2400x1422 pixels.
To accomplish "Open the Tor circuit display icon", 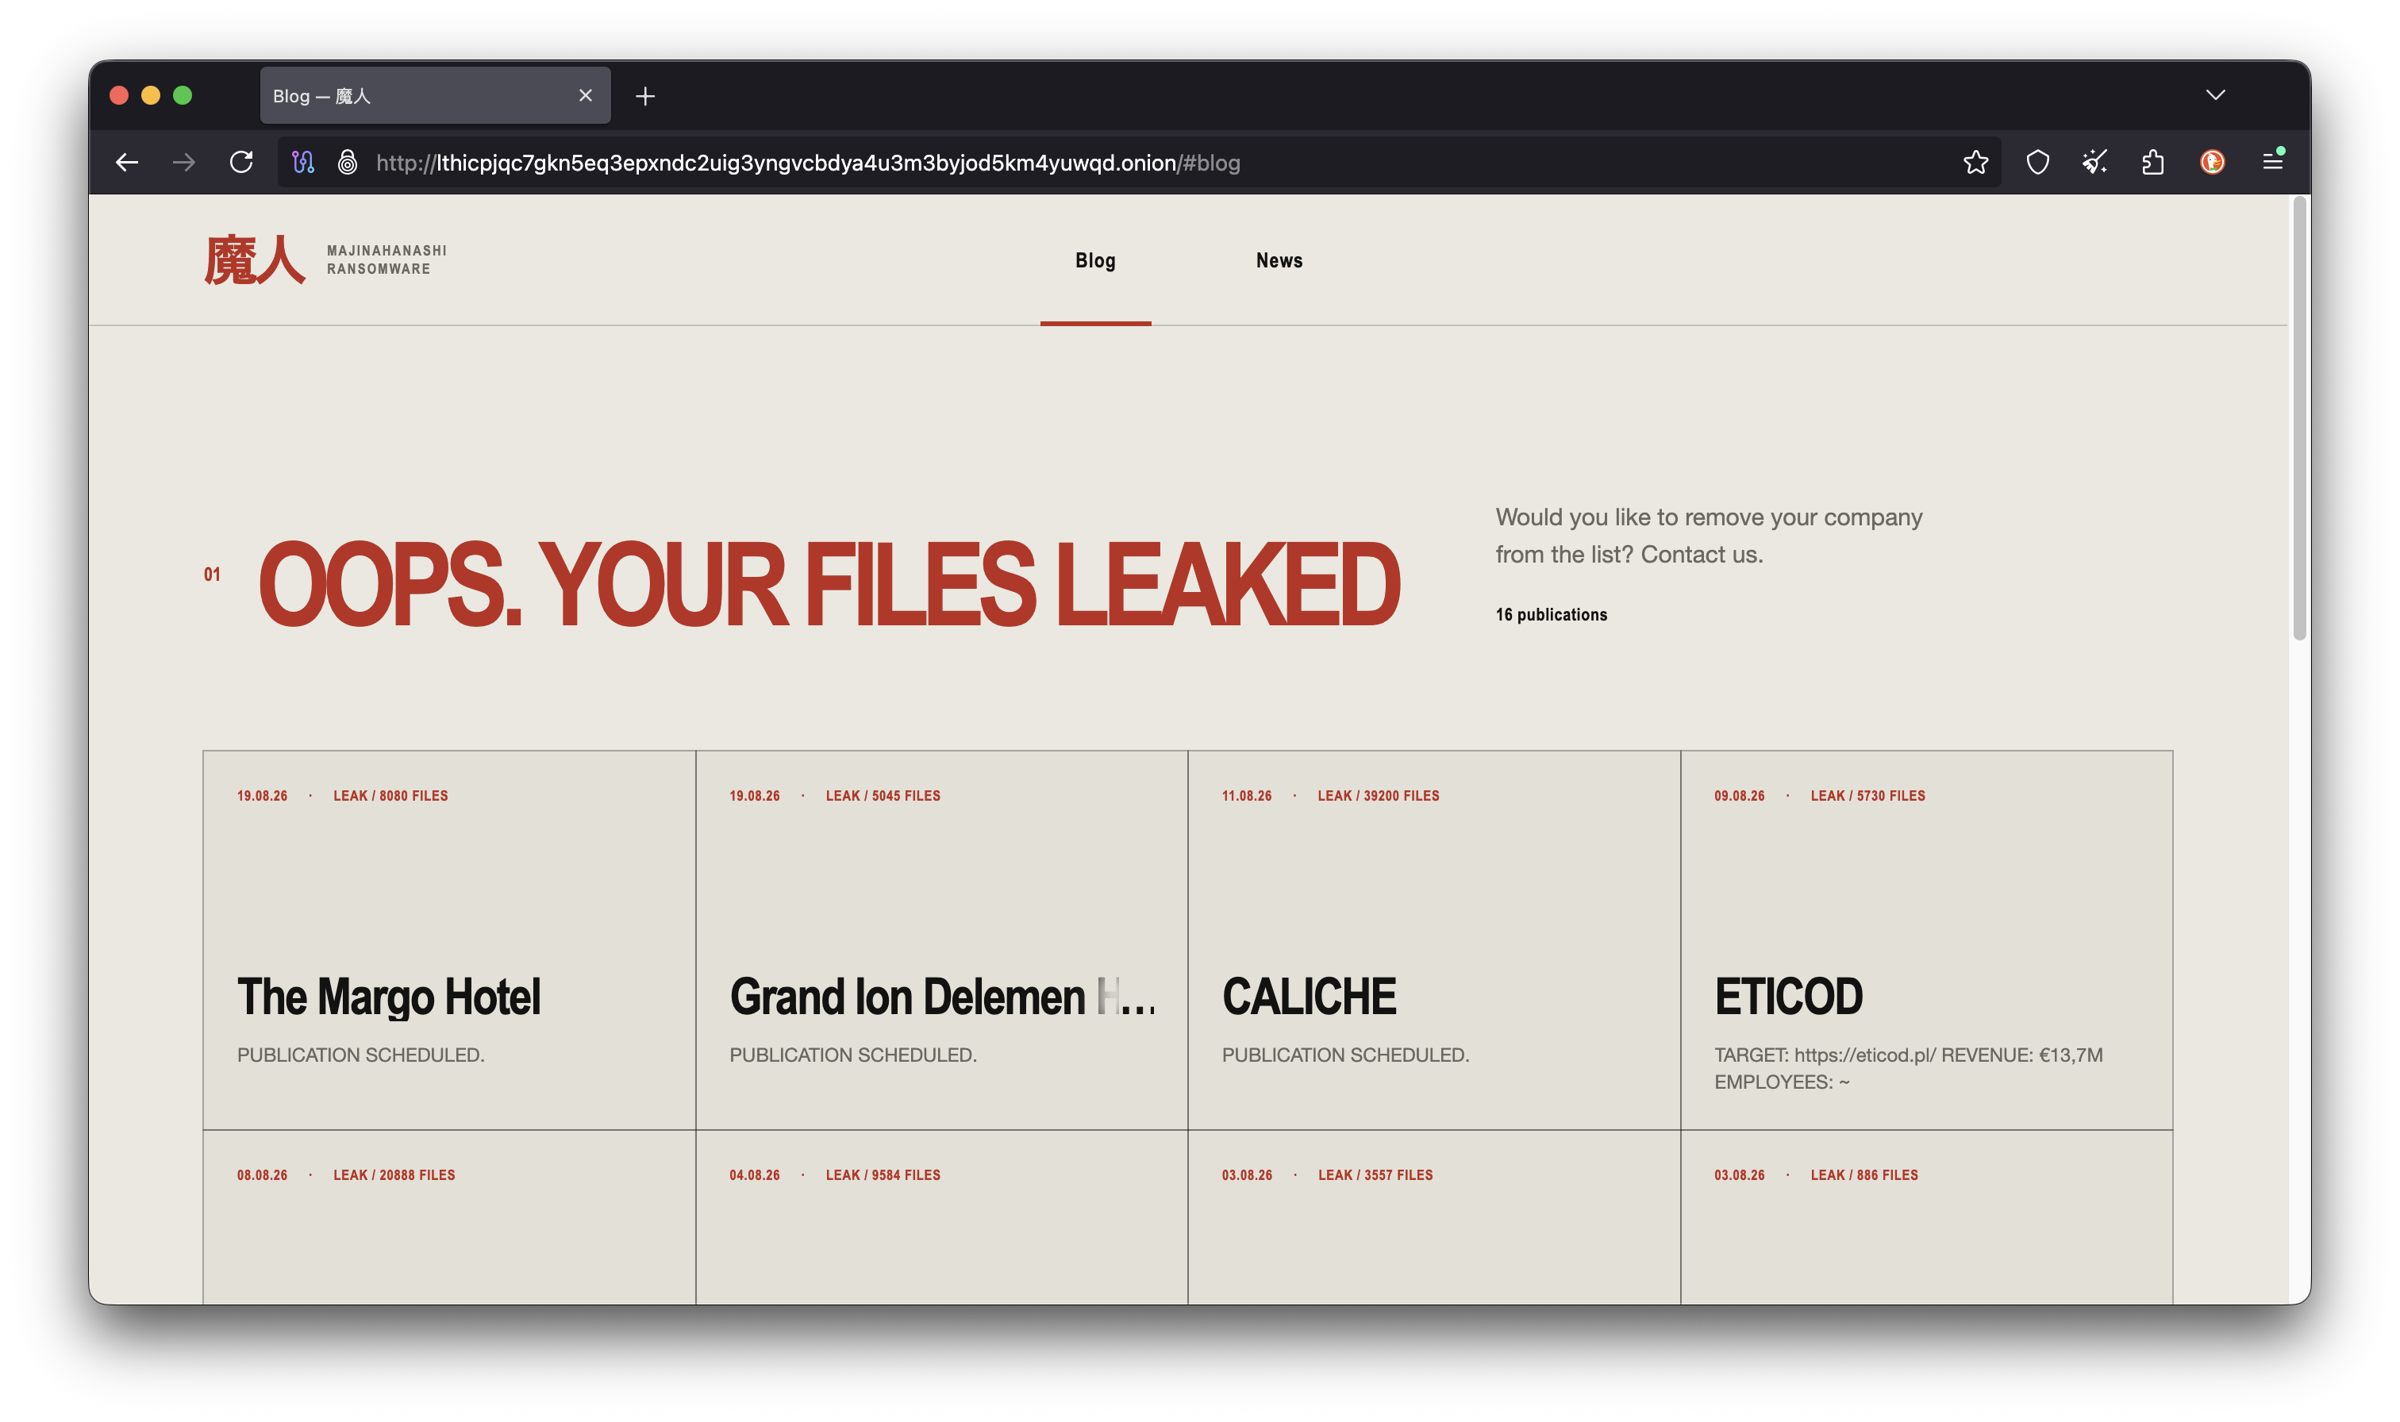I will (302, 163).
